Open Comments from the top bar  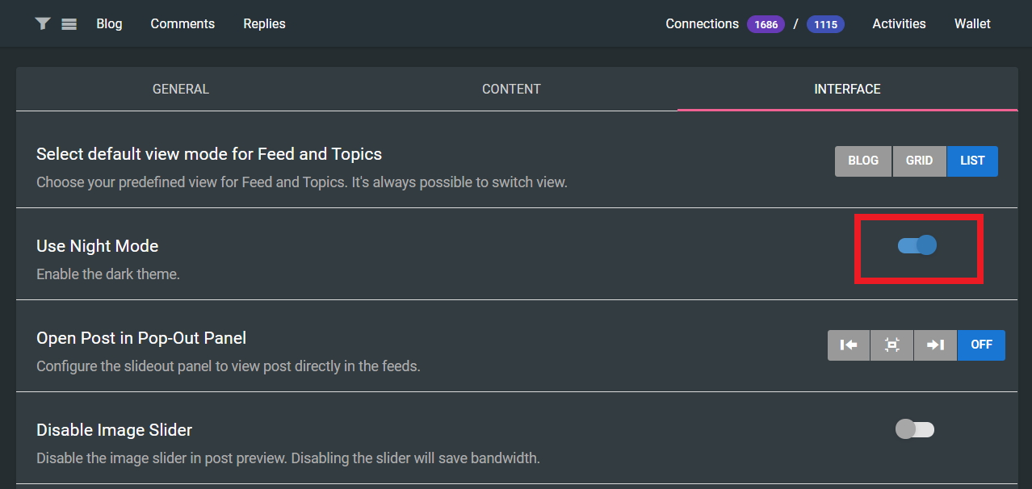(182, 24)
